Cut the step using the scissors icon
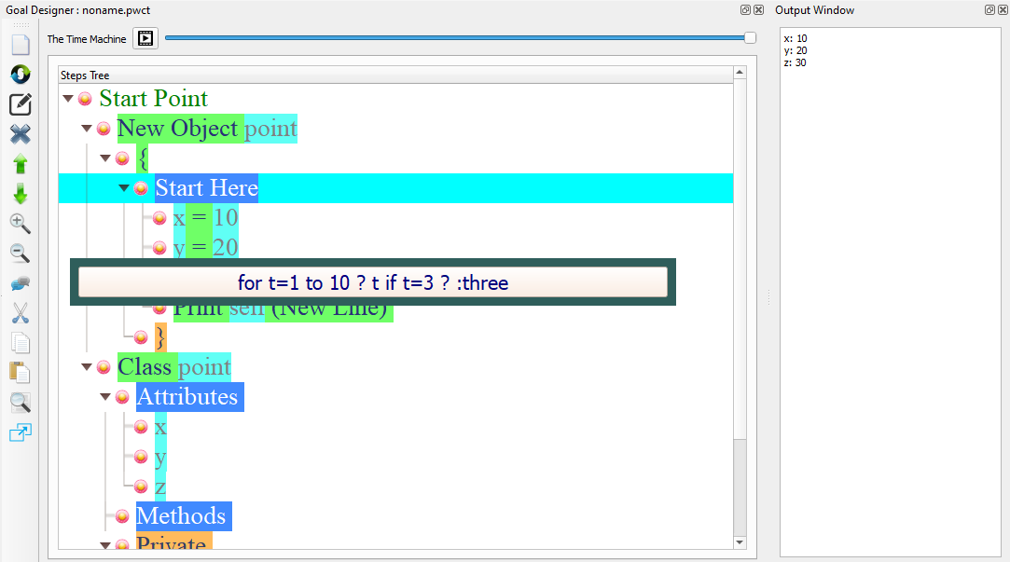Image resolution: width=1010 pixels, height=562 pixels. coord(20,313)
